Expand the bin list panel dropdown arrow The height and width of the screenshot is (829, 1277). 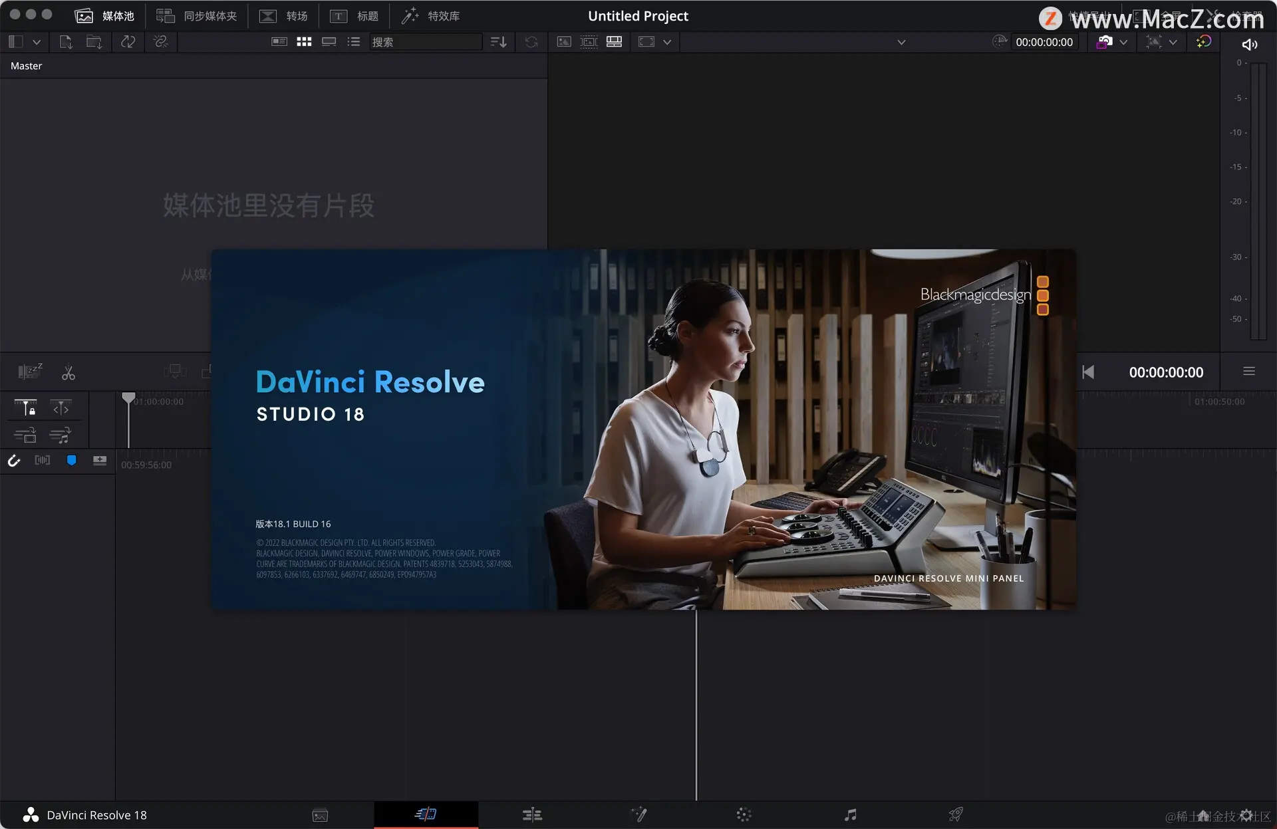point(37,42)
